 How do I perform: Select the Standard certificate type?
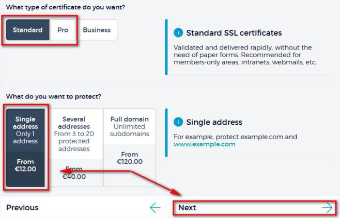28,30
